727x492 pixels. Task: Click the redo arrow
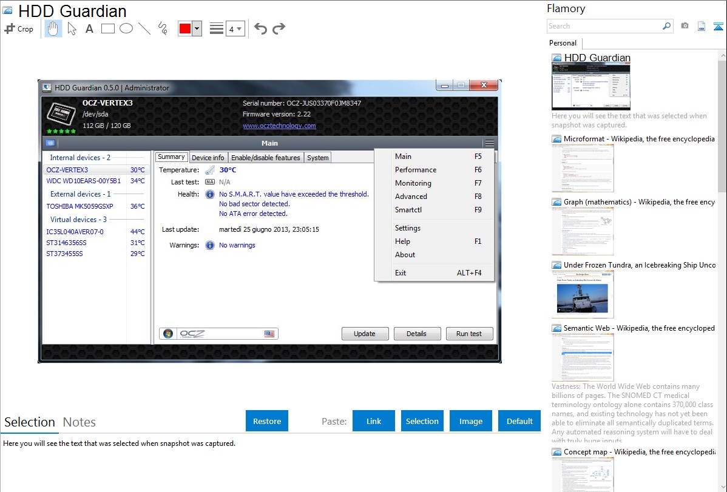click(279, 29)
